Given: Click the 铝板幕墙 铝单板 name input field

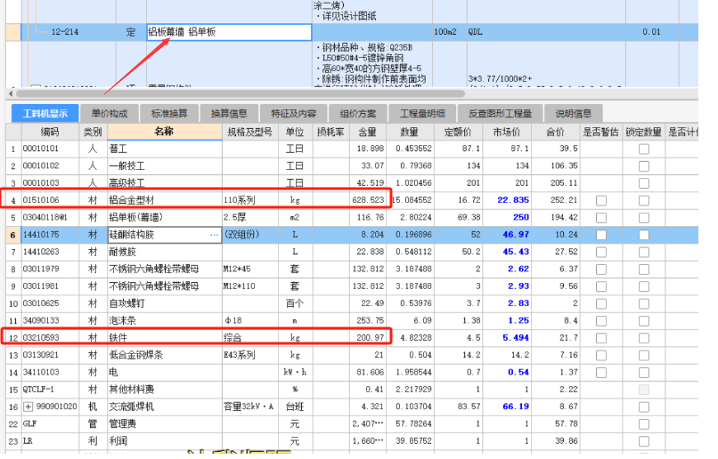Looking at the screenshot, I should (229, 32).
